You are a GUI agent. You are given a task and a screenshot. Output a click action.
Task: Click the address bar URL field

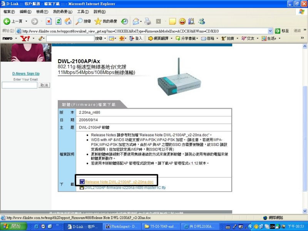click(145, 31)
